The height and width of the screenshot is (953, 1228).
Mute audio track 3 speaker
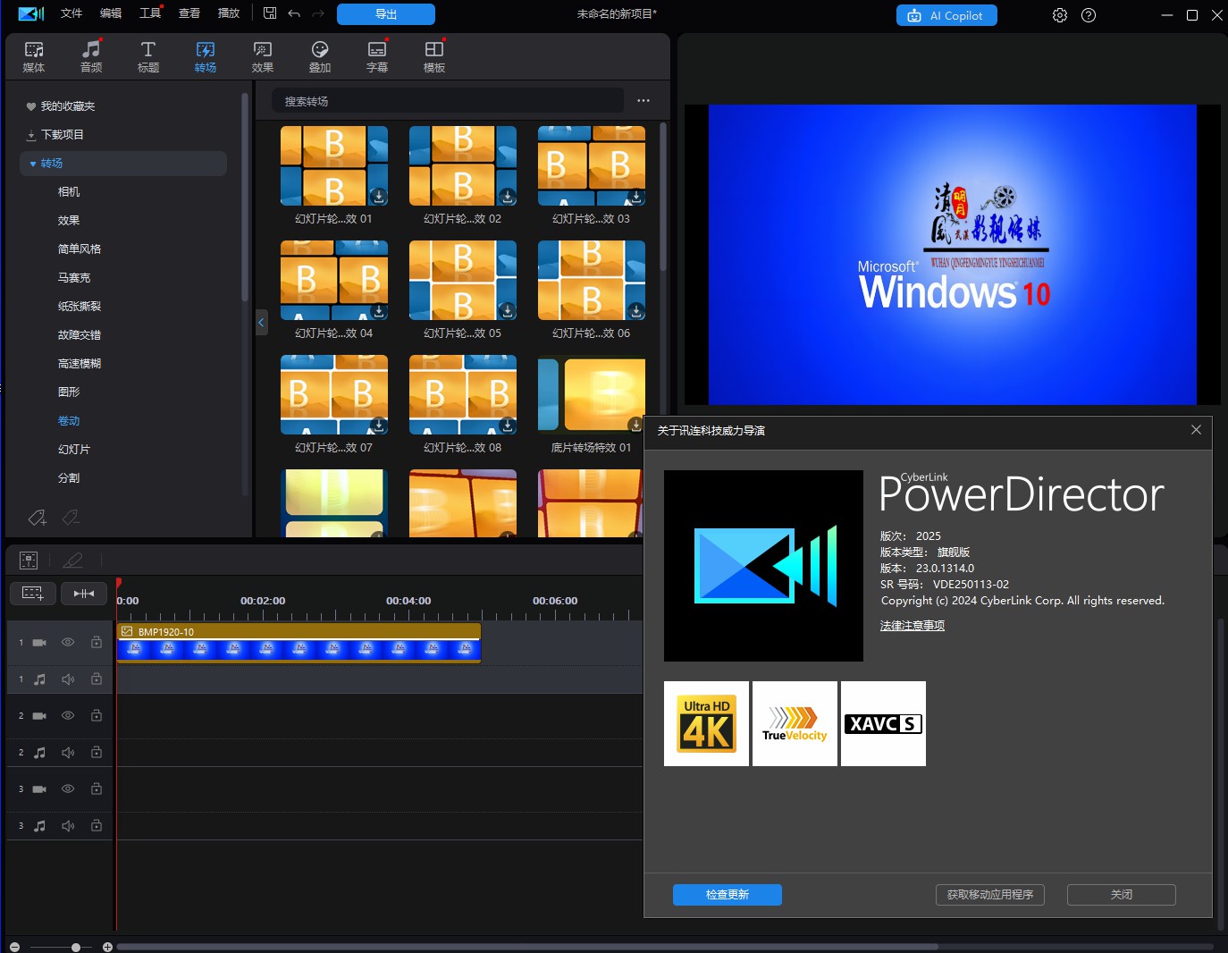coord(68,826)
